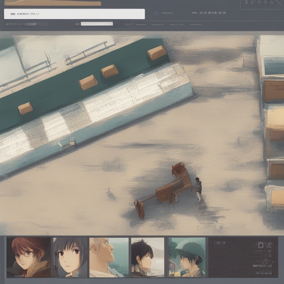Click the small white slider bar in the toolbar
This screenshot has height=284, width=284.
tap(97, 24)
